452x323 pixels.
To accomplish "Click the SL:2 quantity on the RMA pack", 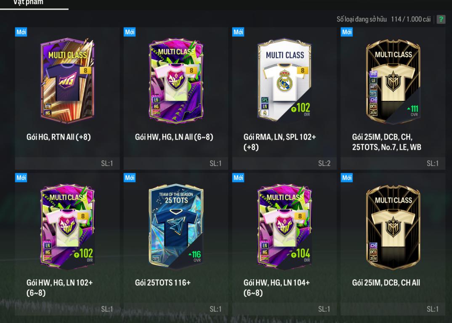I will [x=324, y=163].
